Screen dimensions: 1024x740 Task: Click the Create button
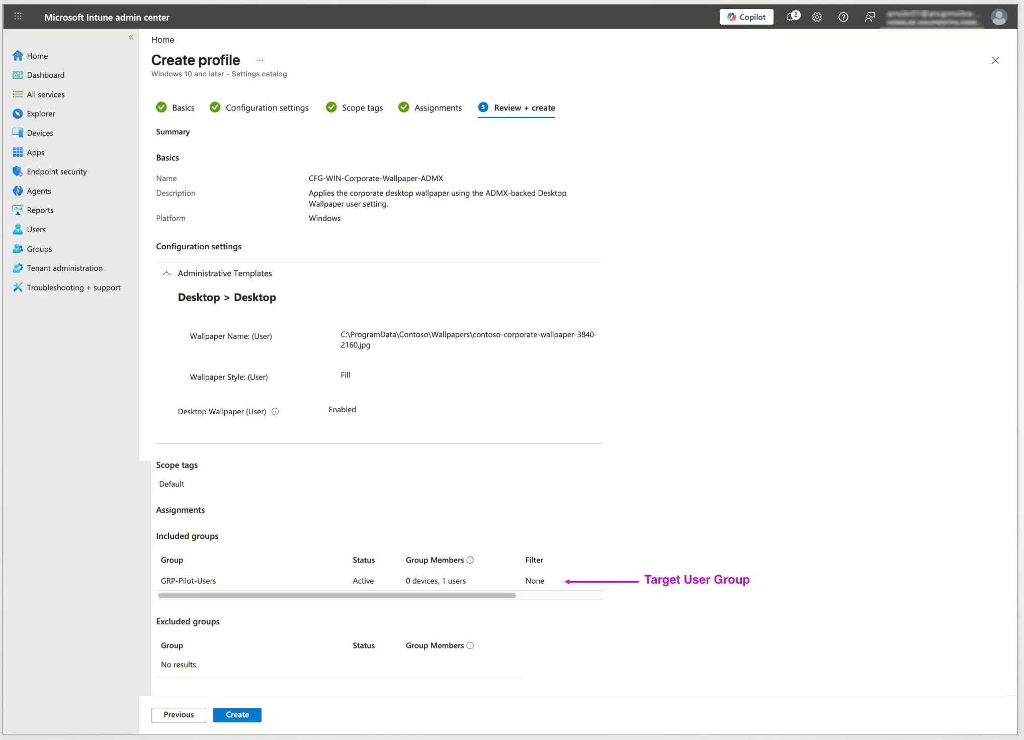pyautogui.click(x=237, y=715)
